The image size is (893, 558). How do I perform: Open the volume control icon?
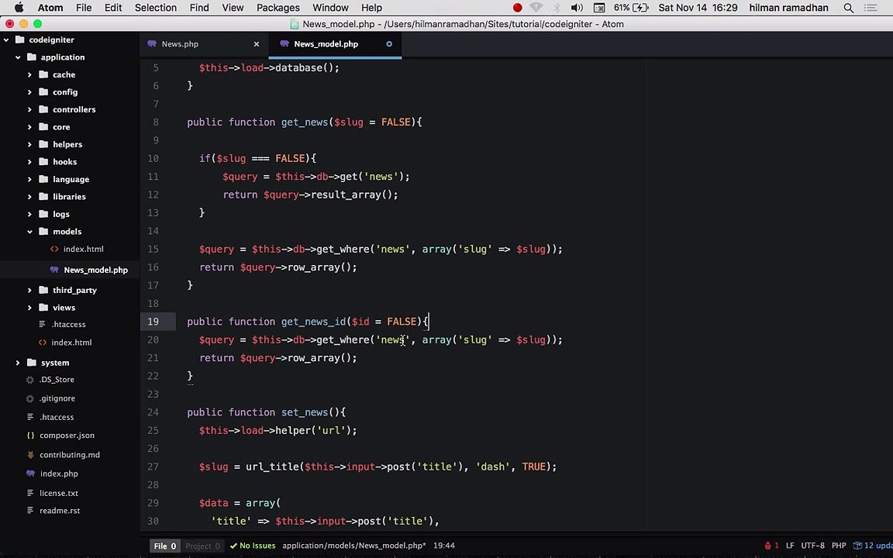tap(577, 8)
